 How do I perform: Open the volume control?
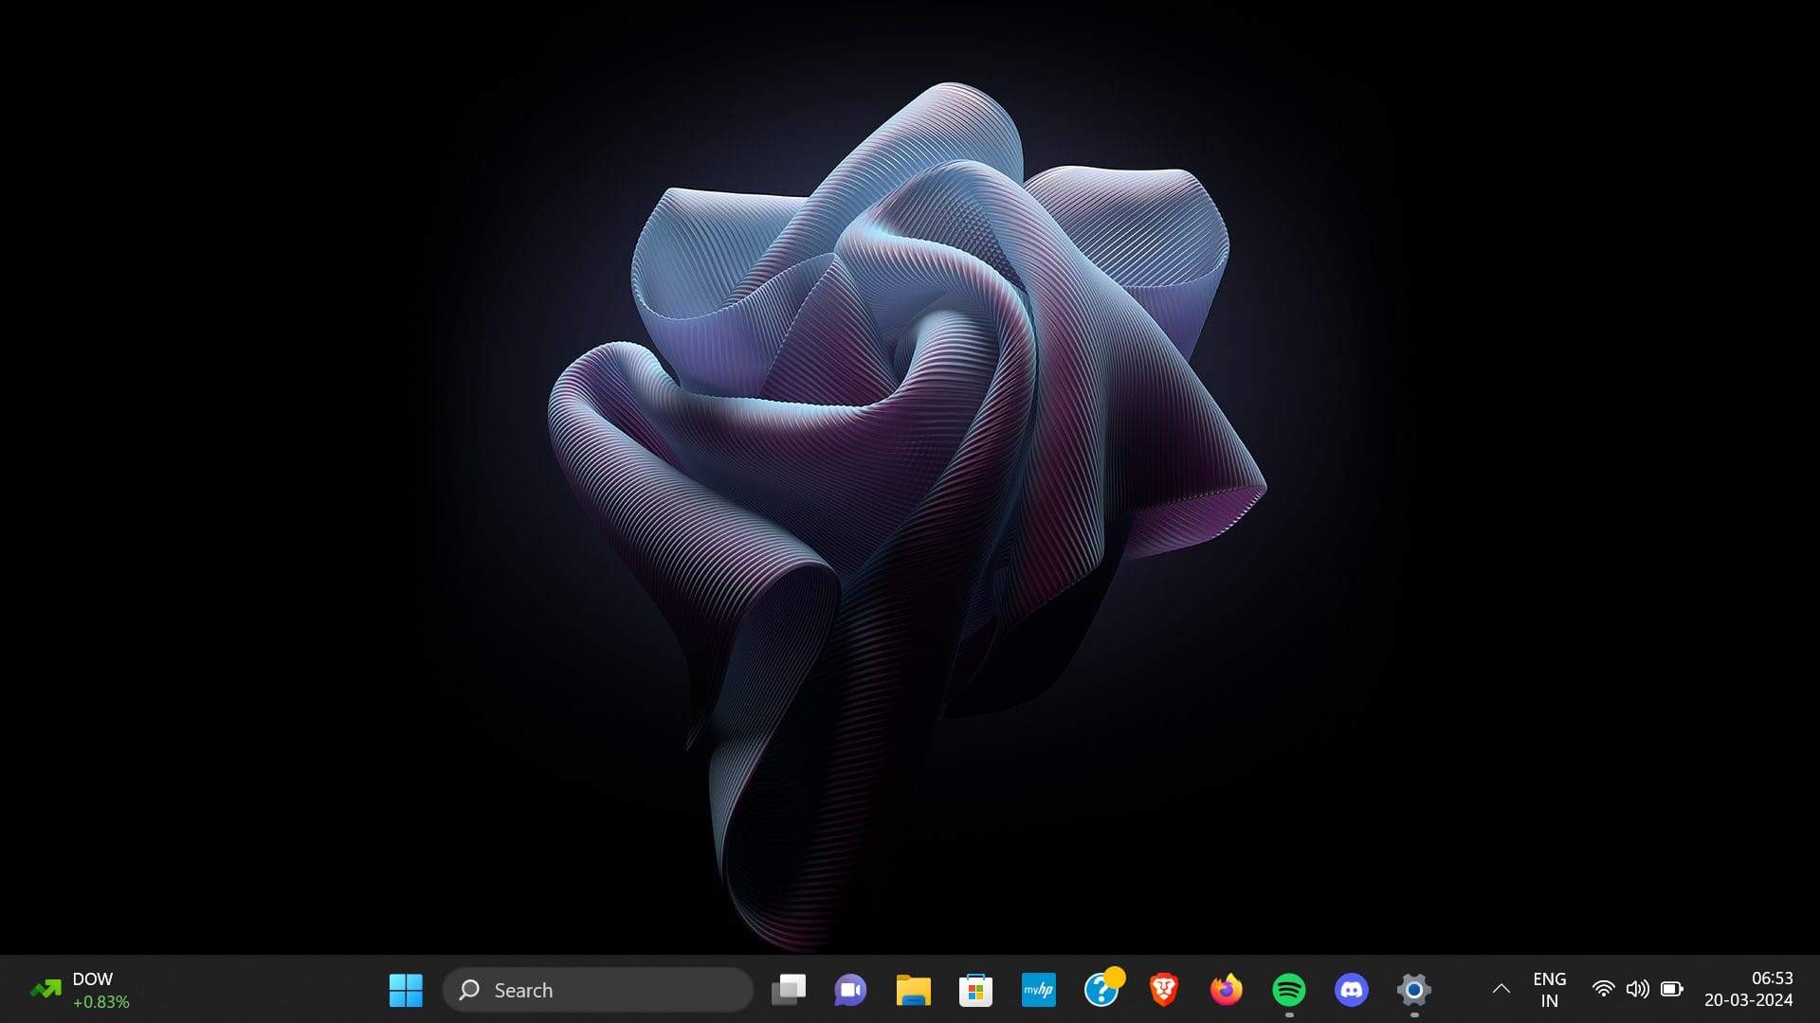click(x=1637, y=989)
